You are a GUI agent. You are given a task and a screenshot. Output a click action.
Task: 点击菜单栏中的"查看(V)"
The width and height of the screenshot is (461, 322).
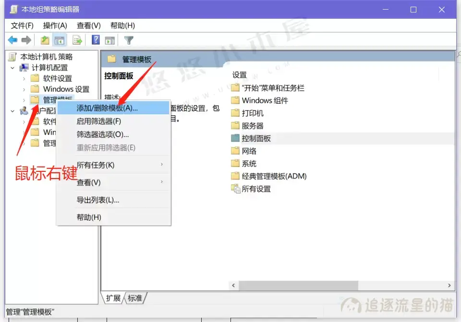[88, 25]
